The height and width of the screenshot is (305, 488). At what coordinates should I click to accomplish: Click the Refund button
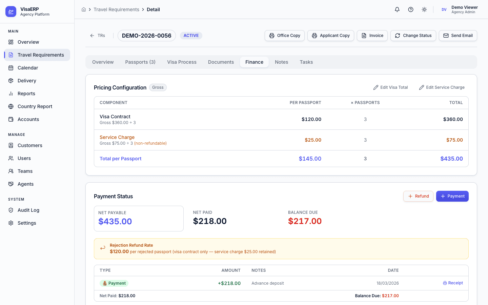pyautogui.click(x=418, y=196)
